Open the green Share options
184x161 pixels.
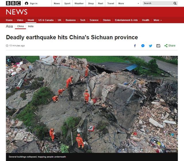pyautogui.click(x=170, y=46)
